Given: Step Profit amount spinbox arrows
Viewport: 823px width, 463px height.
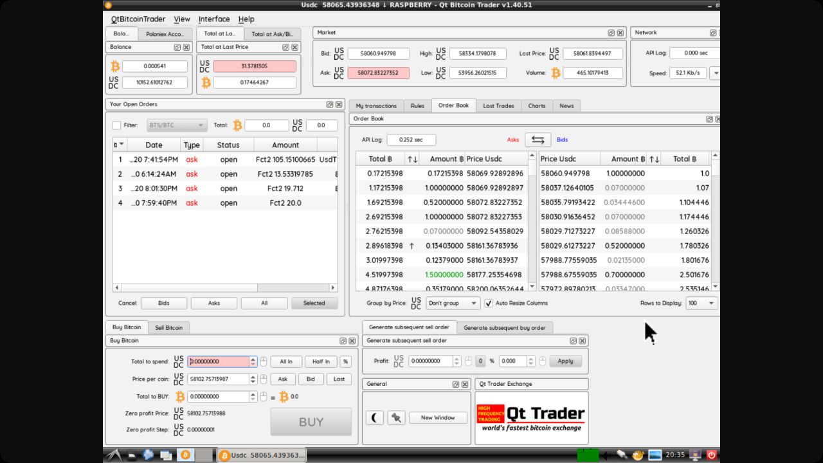Looking at the screenshot, I should click(x=457, y=361).
